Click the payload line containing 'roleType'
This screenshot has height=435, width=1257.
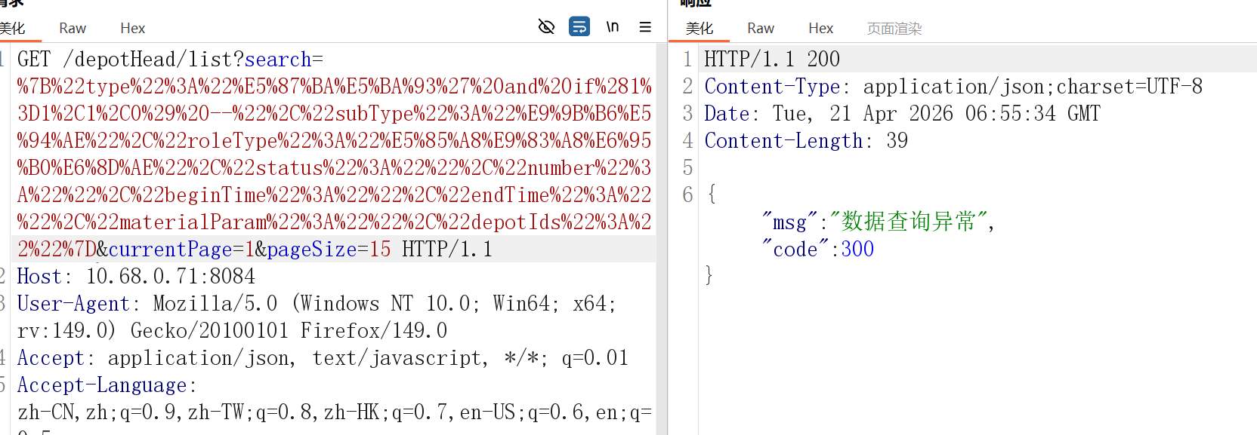(x=335, y=140)
